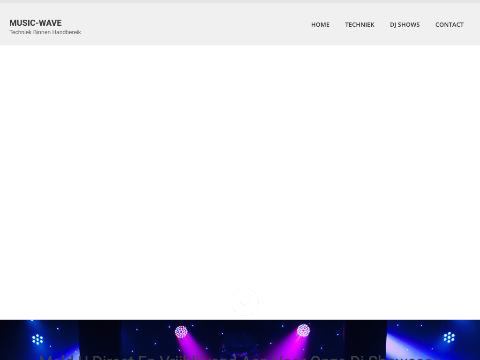
Task: Click the empty white hero area
Action: coord(240,164)
